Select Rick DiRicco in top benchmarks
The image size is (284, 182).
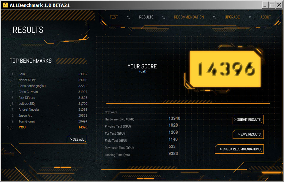coord(26,98)
